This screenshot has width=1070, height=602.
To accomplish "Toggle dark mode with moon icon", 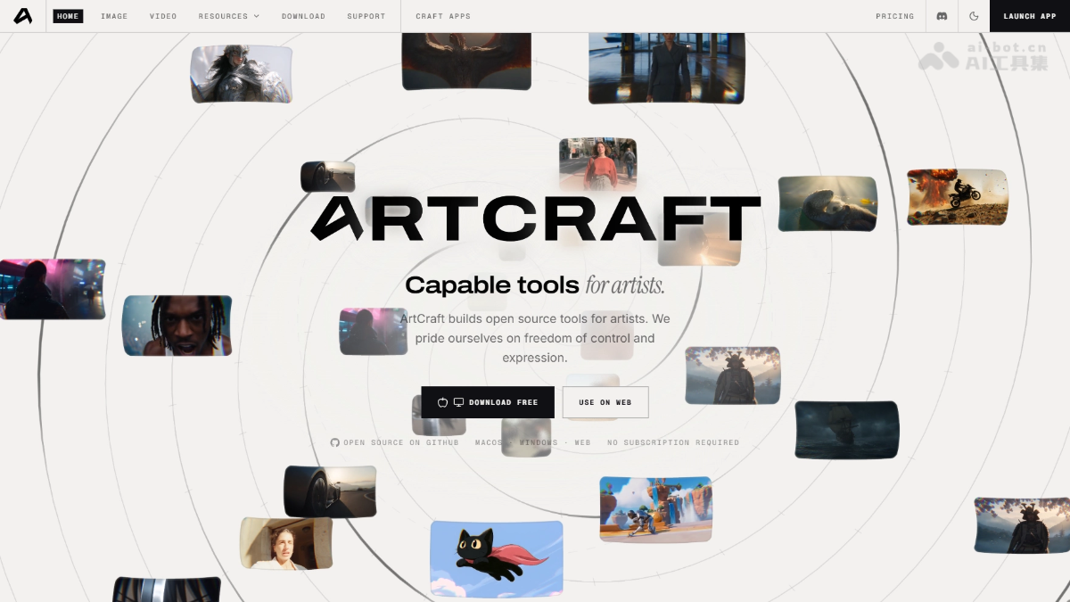I will pos(974,16).
